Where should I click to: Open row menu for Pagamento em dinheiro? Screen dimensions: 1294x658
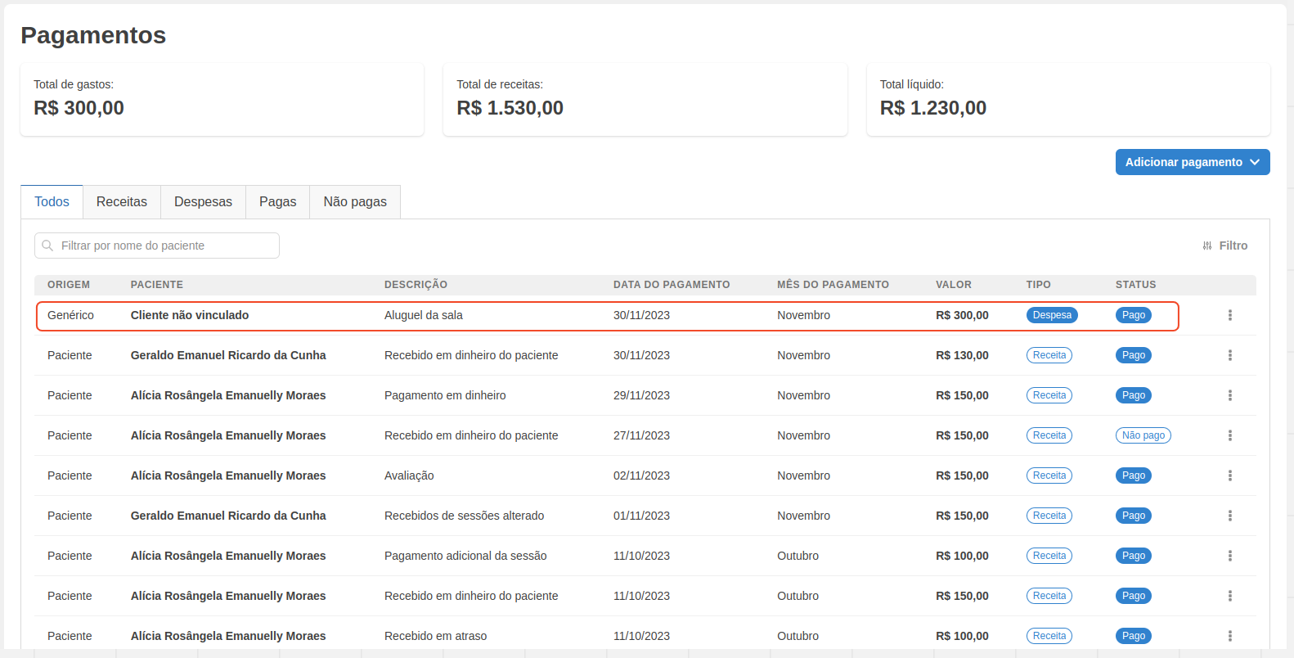click(x=1229, y=395)
